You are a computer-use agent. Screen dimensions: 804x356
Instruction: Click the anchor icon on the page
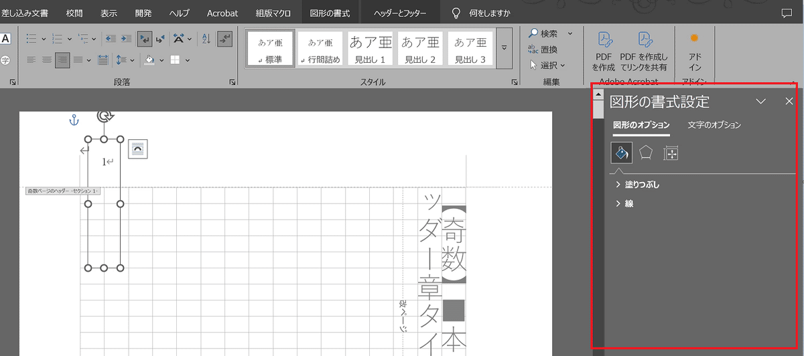point(75,120)
